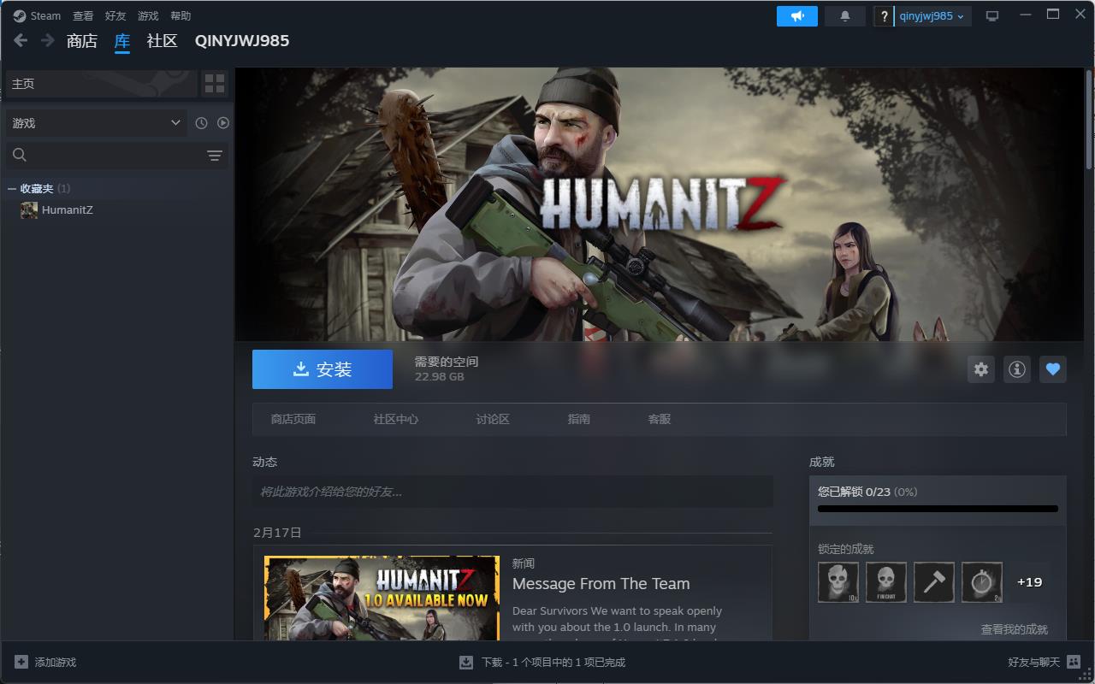Switch to the 商店 tab
Screen dimensions: 1095x684
tap(82, 41)
